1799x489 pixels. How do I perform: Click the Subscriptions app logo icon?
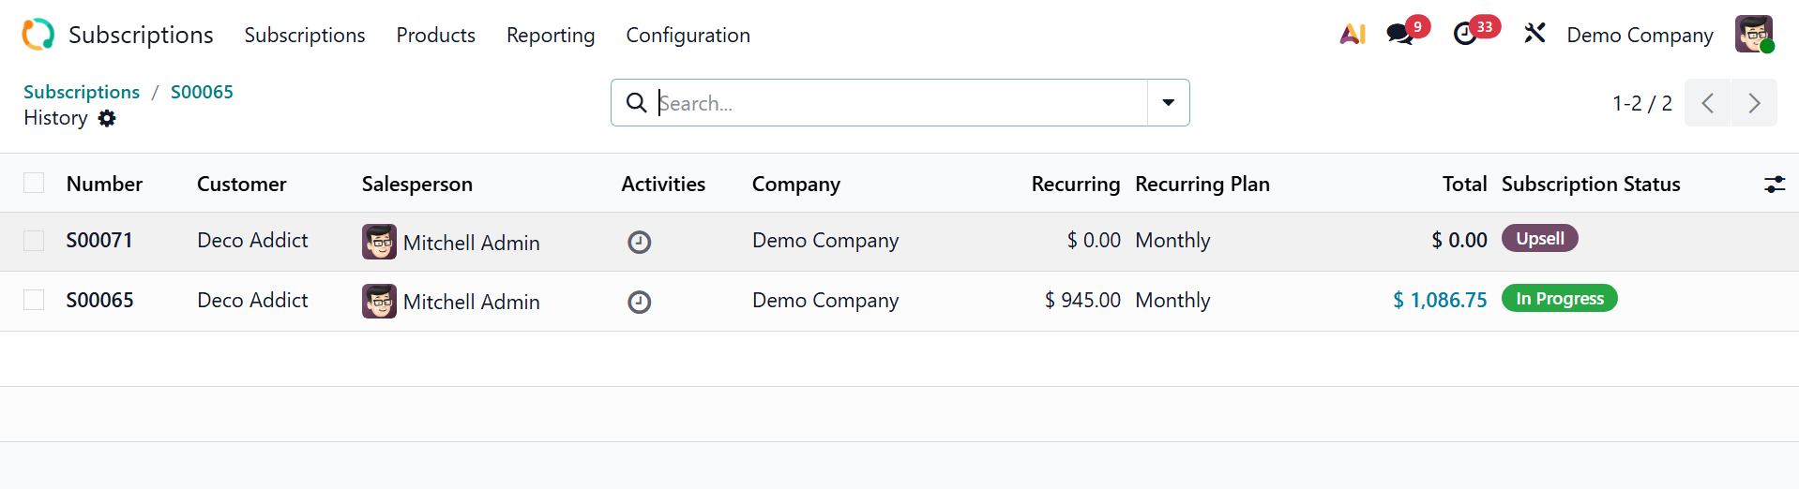point(38,35)
